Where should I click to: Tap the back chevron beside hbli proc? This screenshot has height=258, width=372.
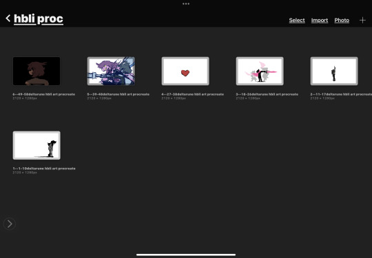click(8, 19)
